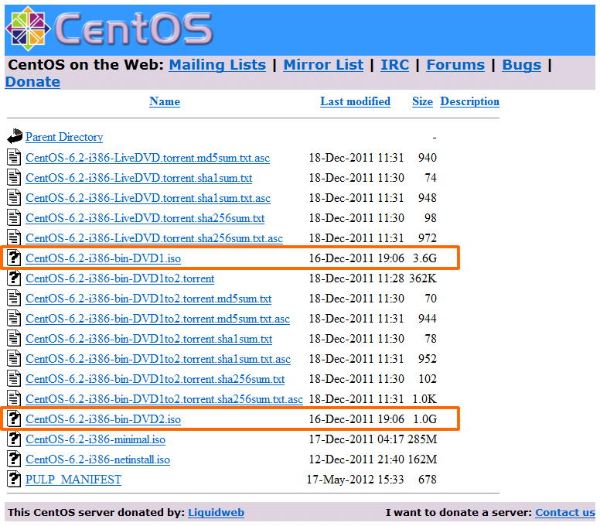Click the Contact us link
600x526 pixels.
(x=564, y=512)
